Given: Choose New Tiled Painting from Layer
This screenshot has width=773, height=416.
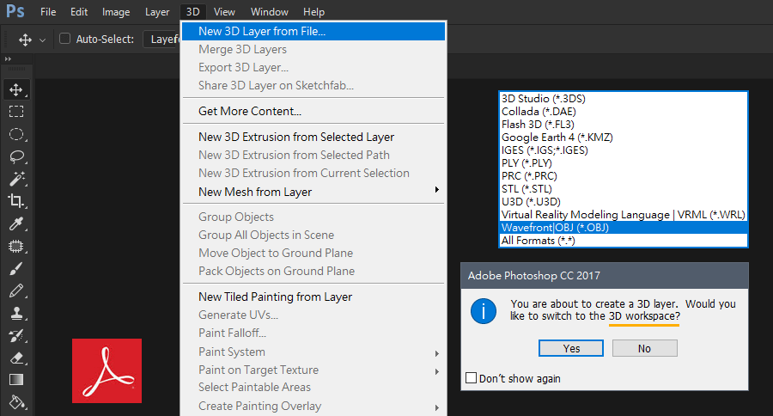Looking at the screenshot, I should (x=313, y=297).
